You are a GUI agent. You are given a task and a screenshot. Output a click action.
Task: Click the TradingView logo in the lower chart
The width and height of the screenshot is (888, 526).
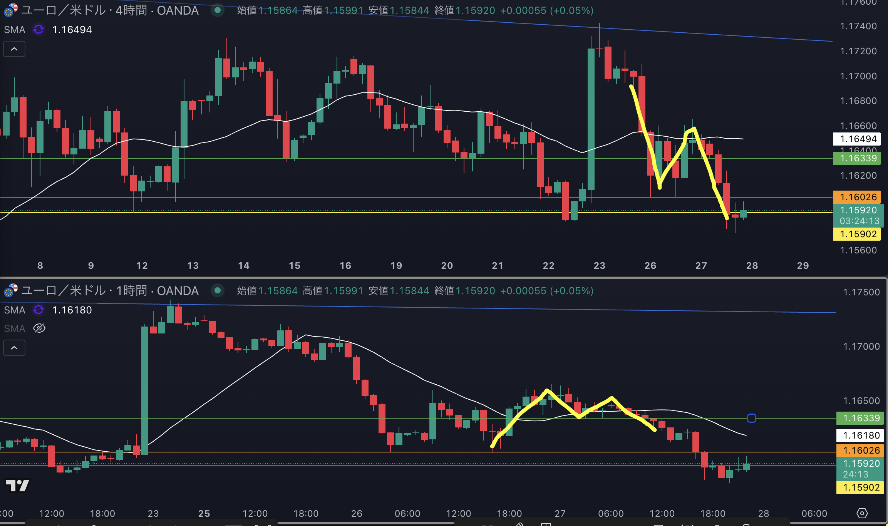[17, 486]
